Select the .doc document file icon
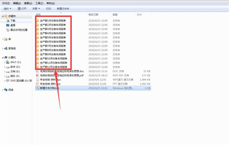This screenshot has width=229, height=145. click(37, 71)
